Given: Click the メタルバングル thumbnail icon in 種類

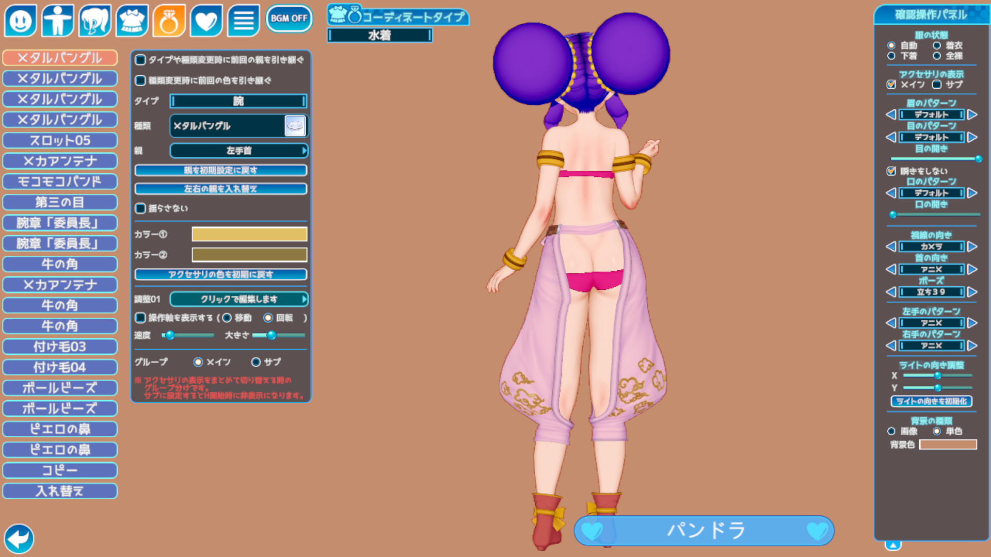Looking at the screenshot, I should (x=295, y=126).
